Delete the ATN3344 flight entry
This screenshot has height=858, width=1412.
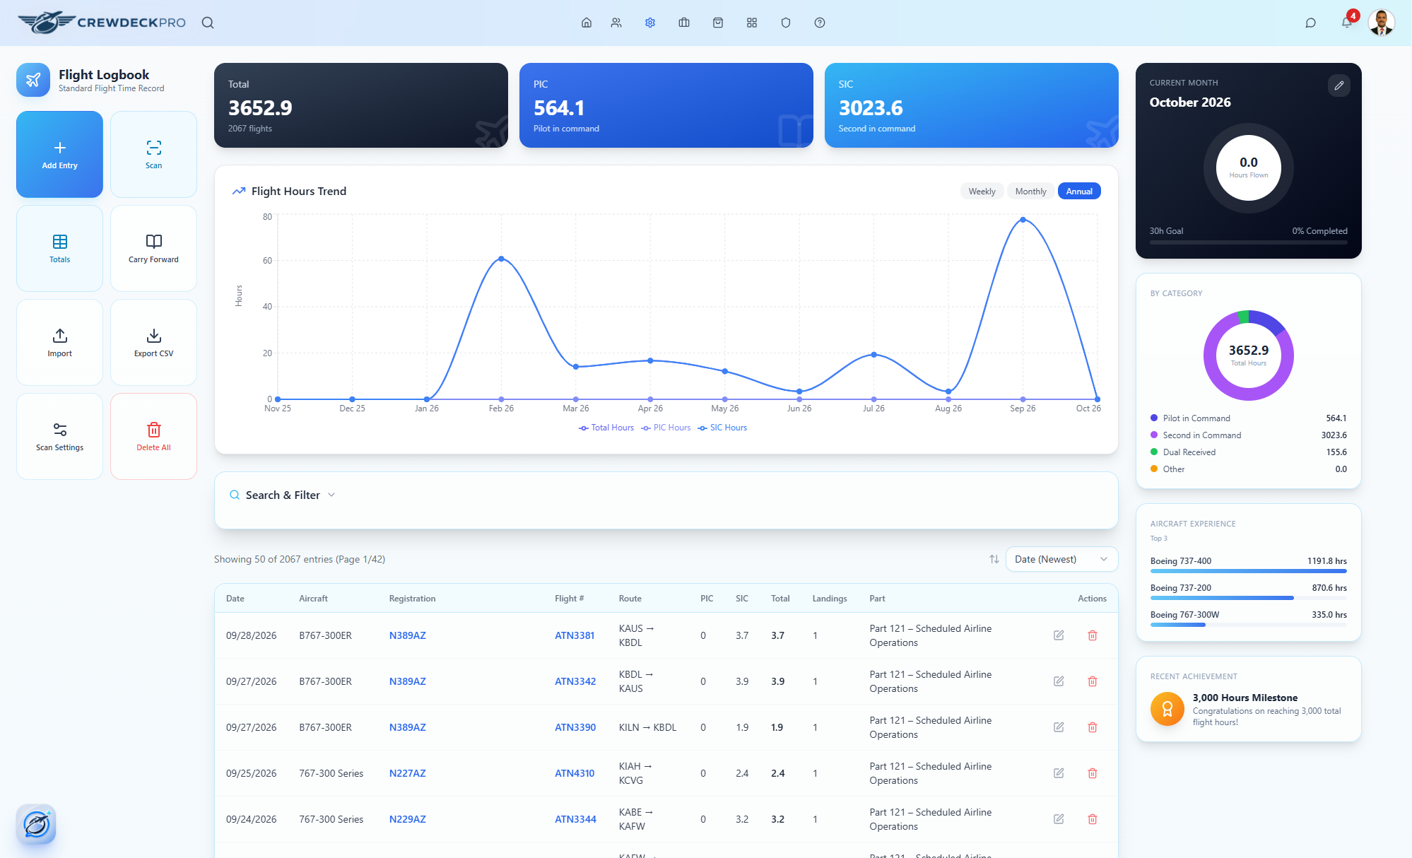tap(1093, 819)
